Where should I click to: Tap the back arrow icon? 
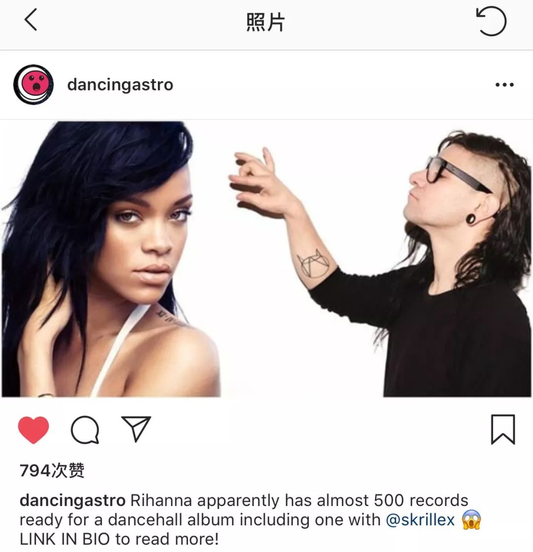click(31, 20)
